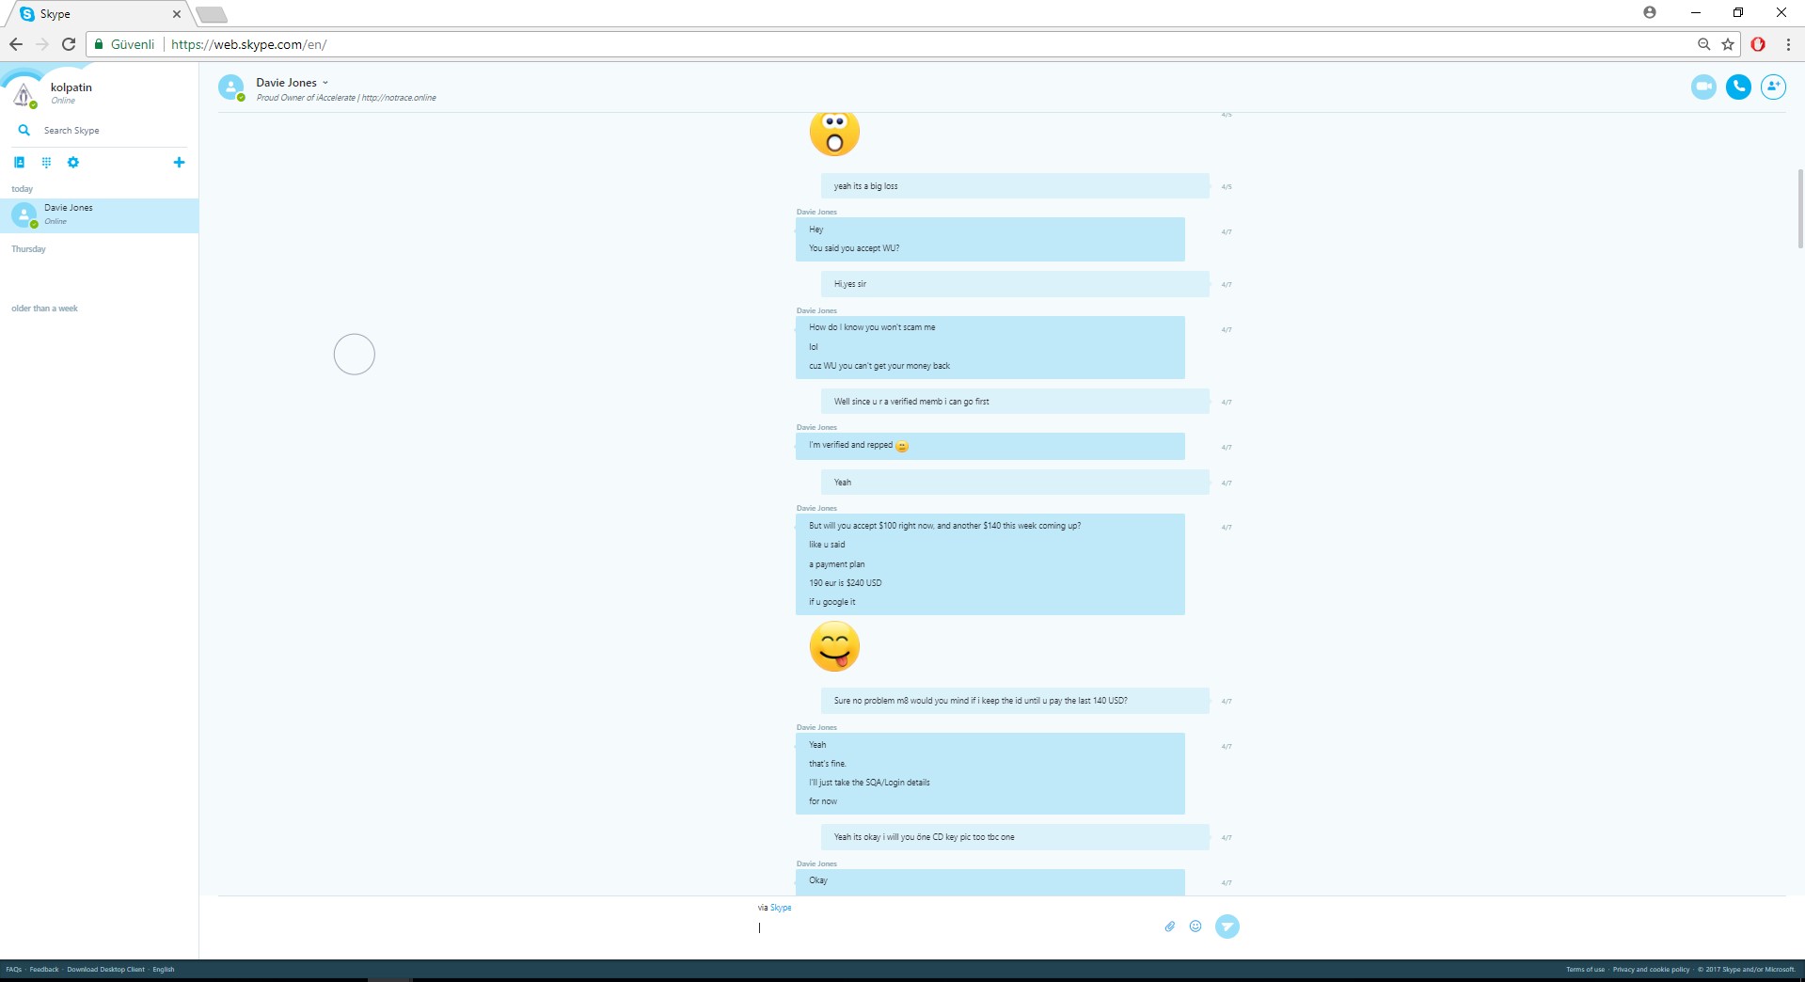Click message 'I'm verified and repped'

990,446
